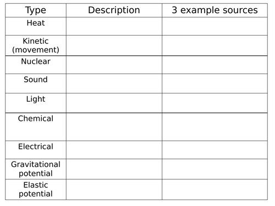Click the 3 example sources header

[215, 10]
